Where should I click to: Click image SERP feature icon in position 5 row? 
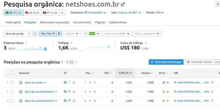[65, 101]
